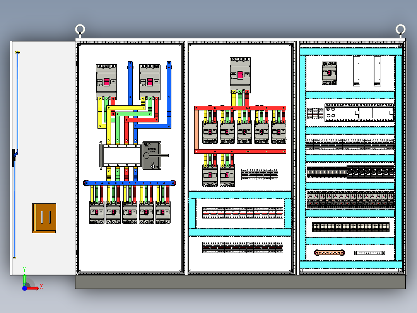Select the white neutral bar beside copper bar
The height and width of the screenshot is (313, 417).
click(x=370, y=253)
